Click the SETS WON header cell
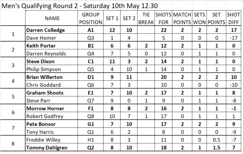243x154 pixels. pos(199,18)
